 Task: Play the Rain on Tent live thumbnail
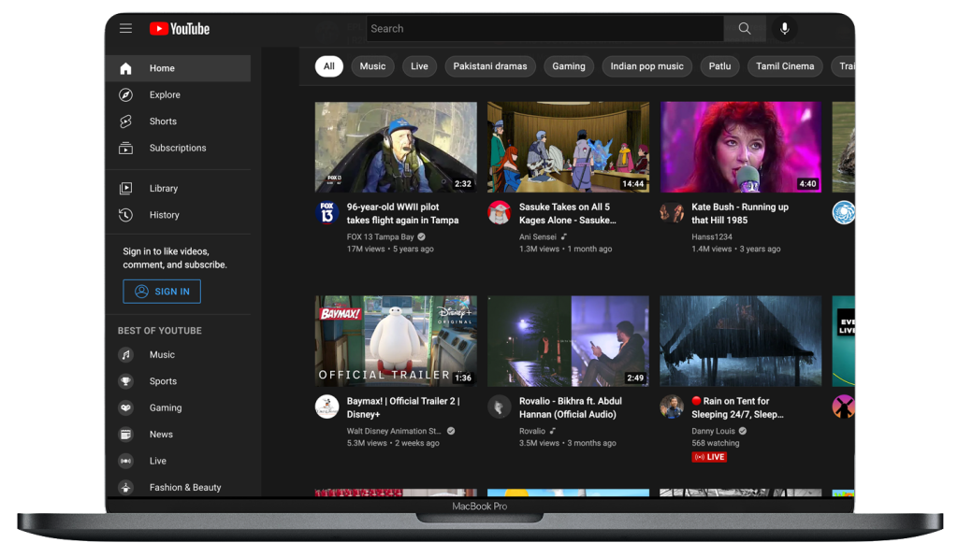[x=741, y=341]
